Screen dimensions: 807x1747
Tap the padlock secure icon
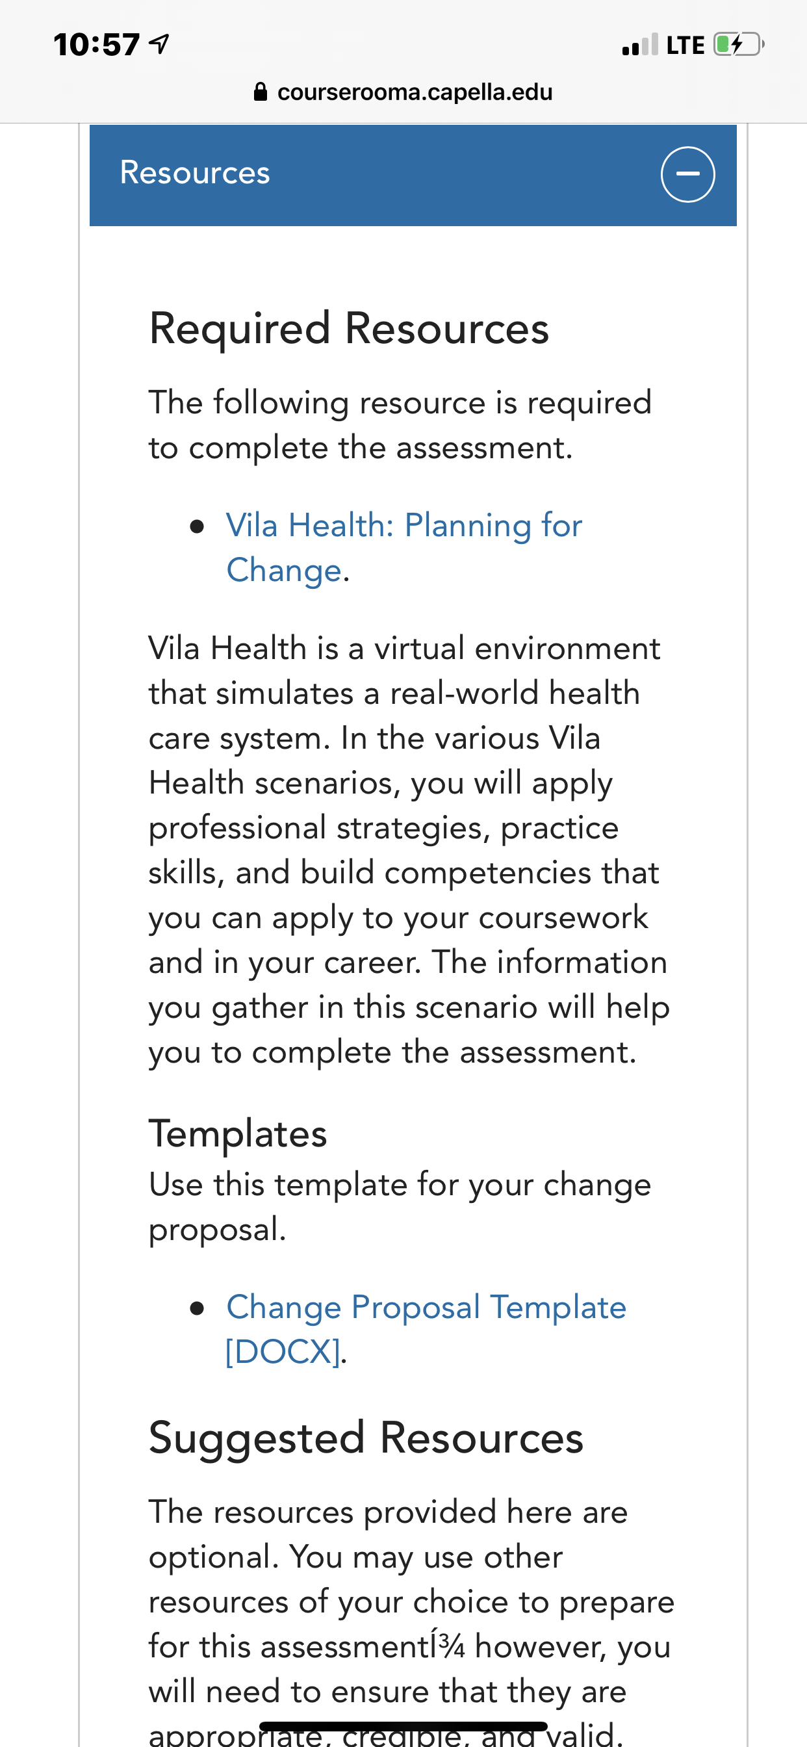click(x=261, y=92)
